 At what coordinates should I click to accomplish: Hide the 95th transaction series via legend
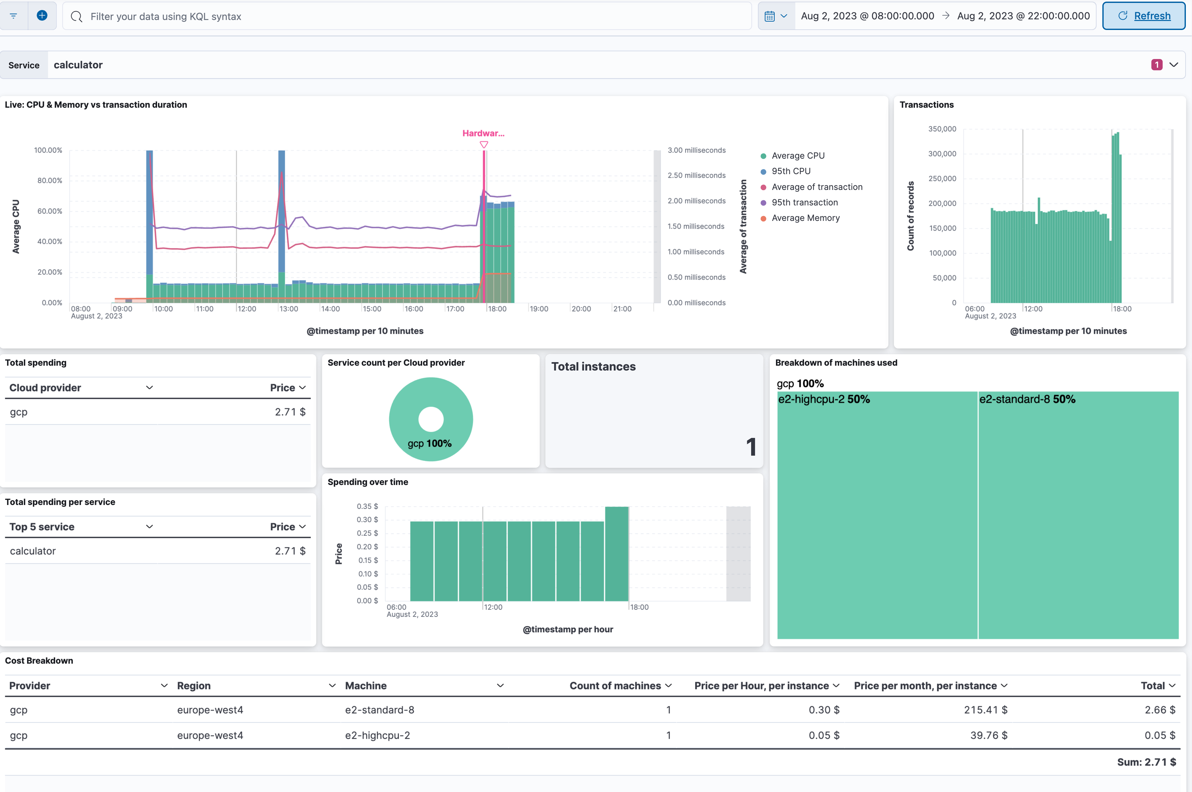click(804, 202)
